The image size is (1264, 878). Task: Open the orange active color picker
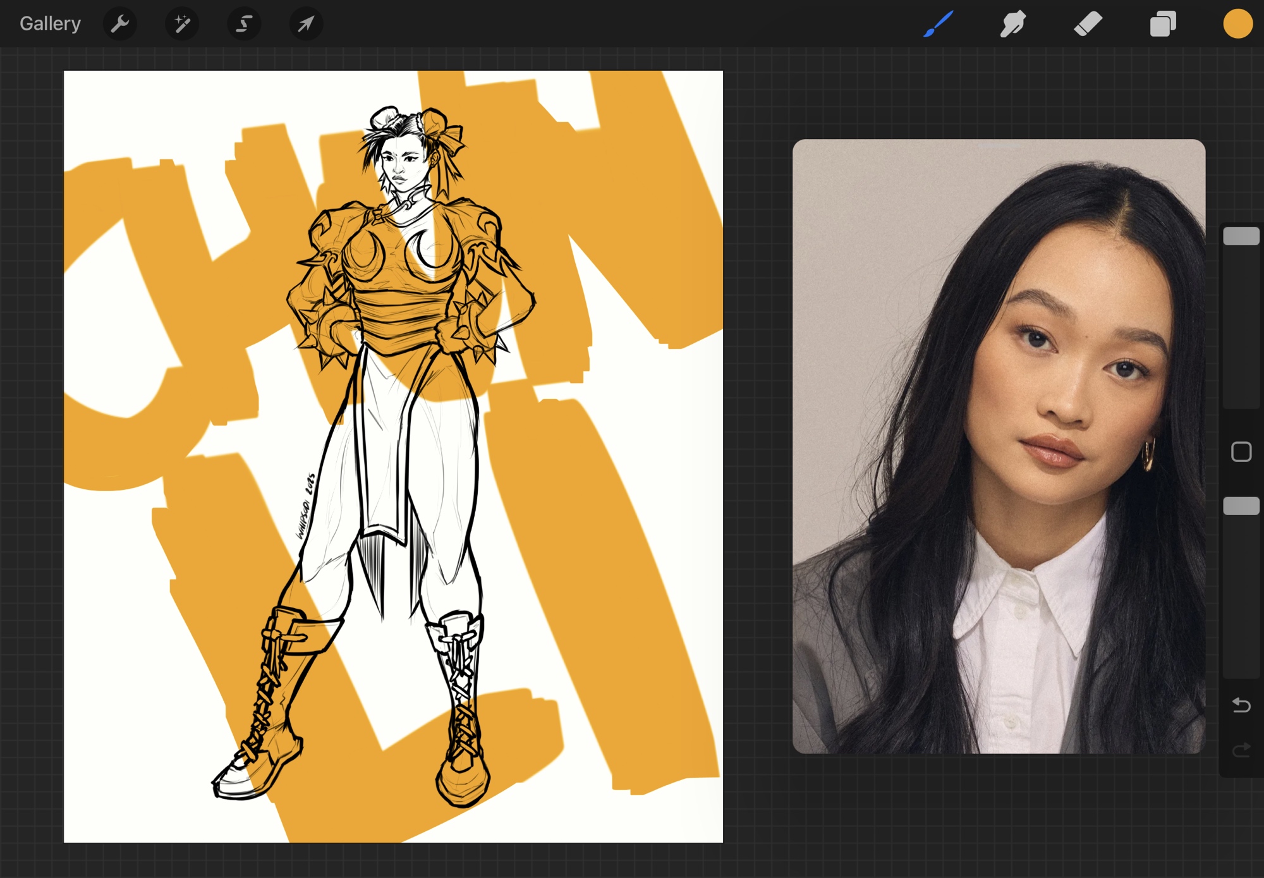(1237, 24)
